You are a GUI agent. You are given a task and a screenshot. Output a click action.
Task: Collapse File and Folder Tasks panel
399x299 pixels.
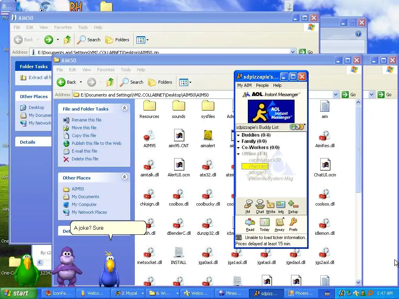click(x=124, y=108)
